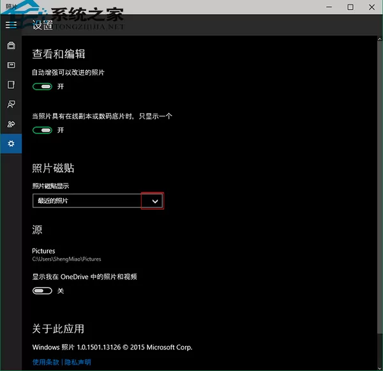383x371 pixels.
Task: Go to the Collection view icon
Action: click(x=11, y=45)
